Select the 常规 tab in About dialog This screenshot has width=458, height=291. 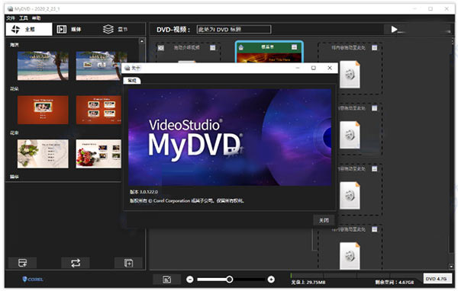pyautogui.click(x=132, y=81)
